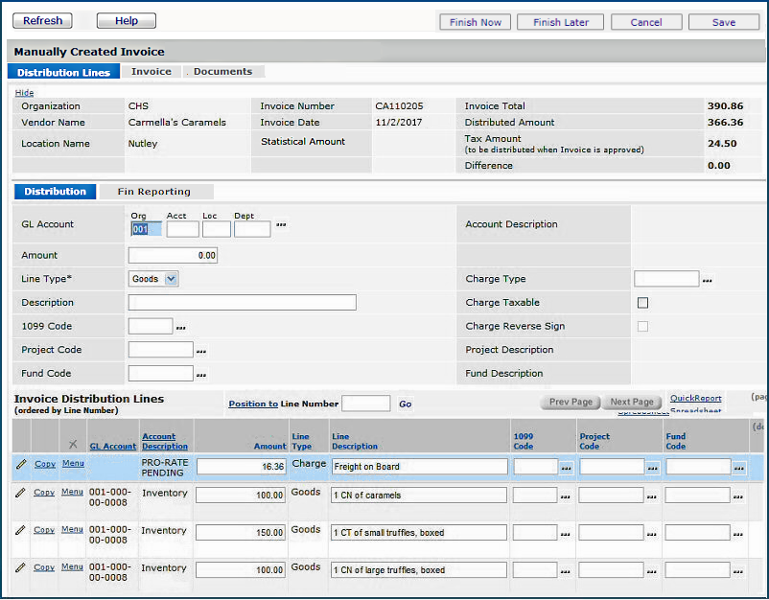This screenshot has height=600, width=769.
Task: Click pencil edit icon for caramels row
Action: point(21,493)
